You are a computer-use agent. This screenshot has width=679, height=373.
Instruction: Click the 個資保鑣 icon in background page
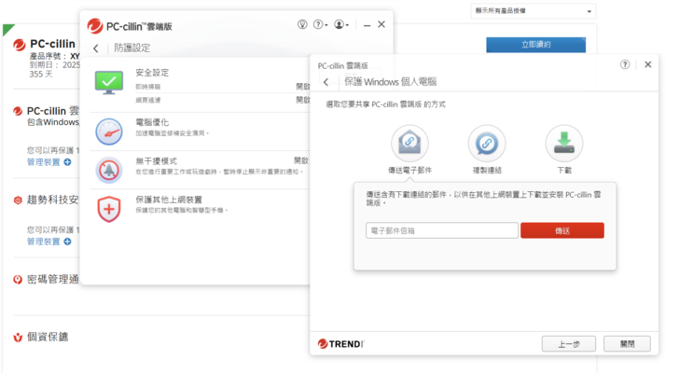[x=18, y=337]
